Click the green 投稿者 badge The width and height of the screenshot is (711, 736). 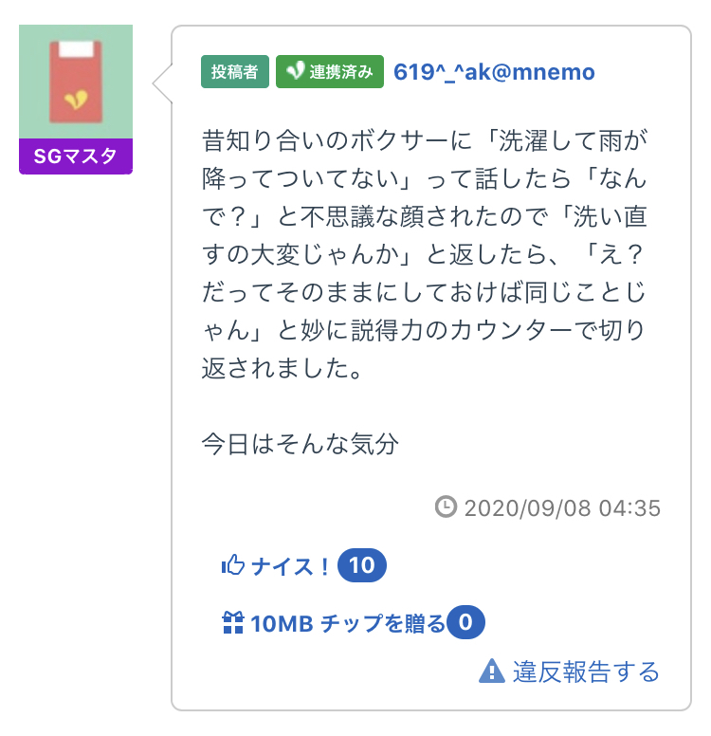point(234,72)
